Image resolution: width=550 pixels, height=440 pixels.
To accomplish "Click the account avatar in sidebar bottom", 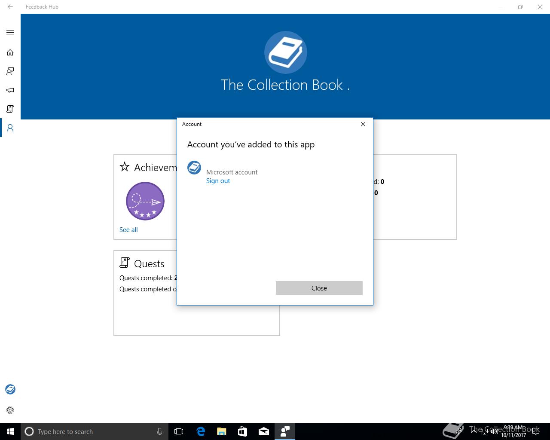I will coord(10,389).
